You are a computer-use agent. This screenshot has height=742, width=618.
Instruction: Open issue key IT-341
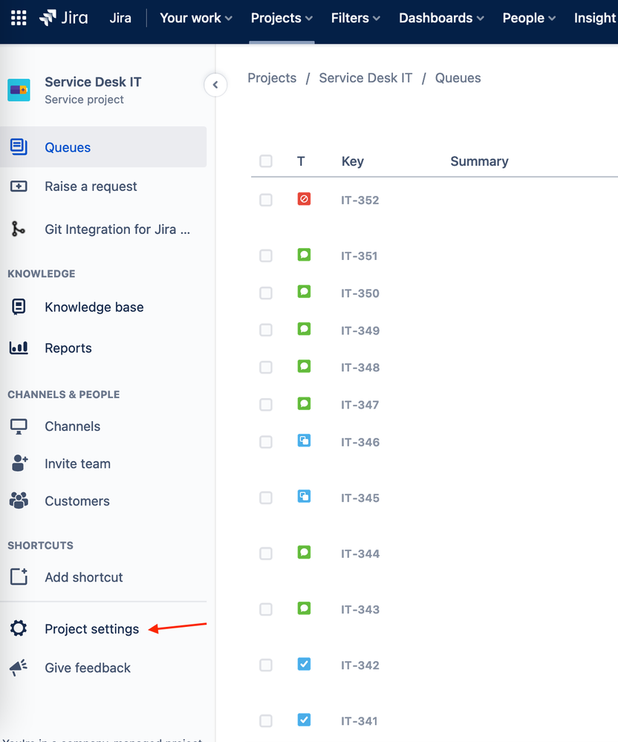(x=360, y=721)
